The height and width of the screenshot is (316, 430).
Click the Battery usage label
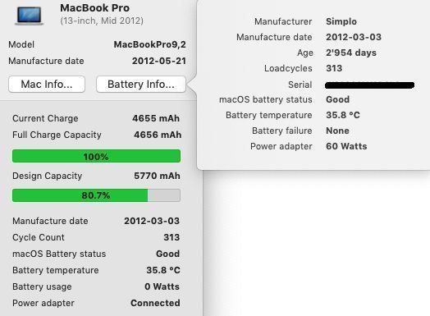42,286
